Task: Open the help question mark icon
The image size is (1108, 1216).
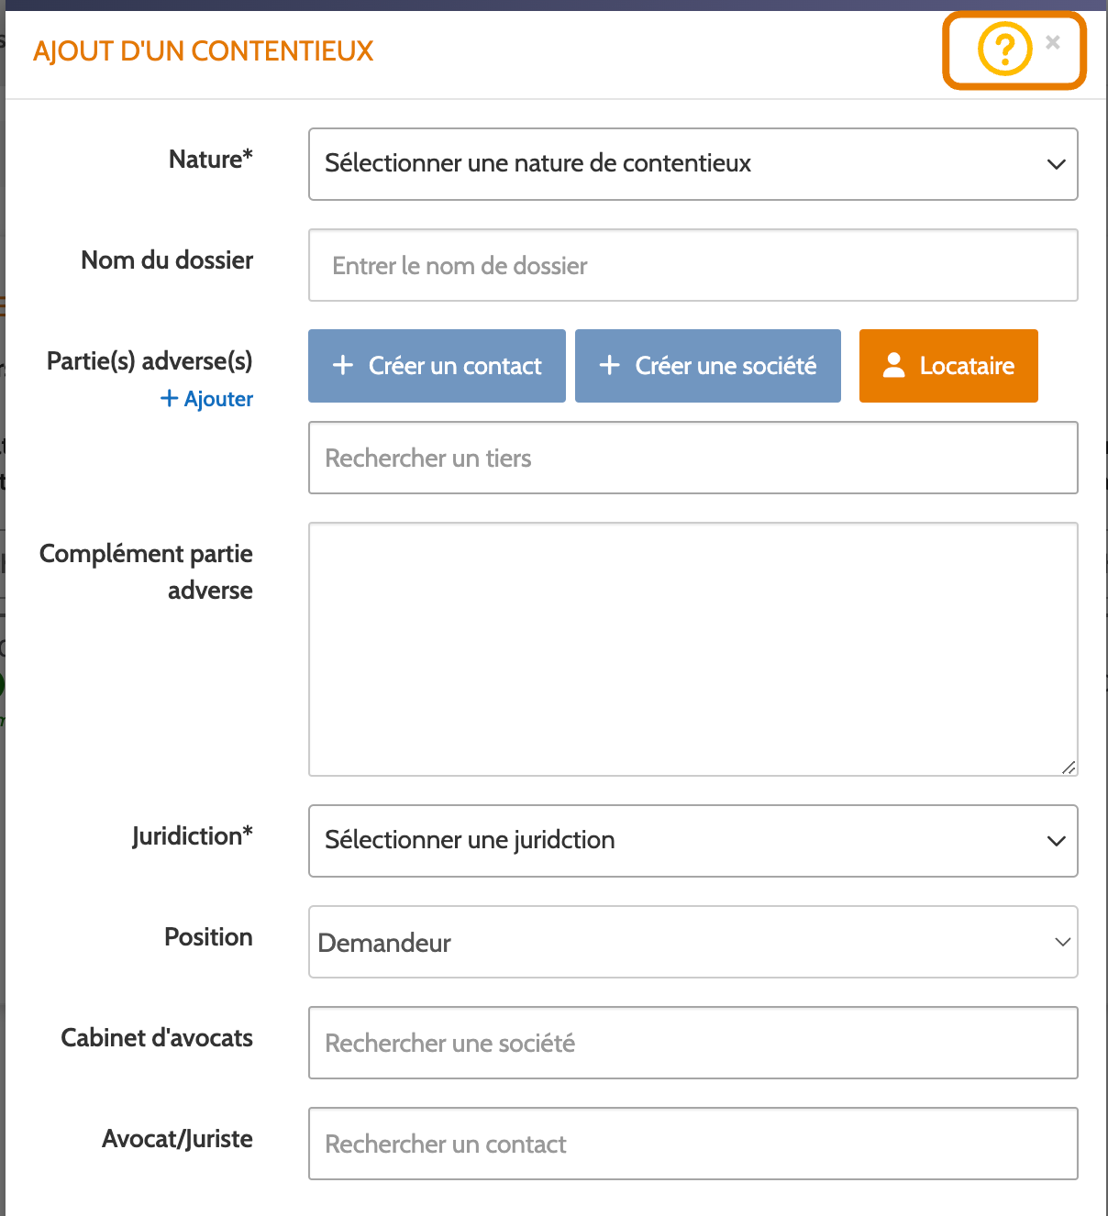Action: pyautogui.click(x=1004, y=49)
